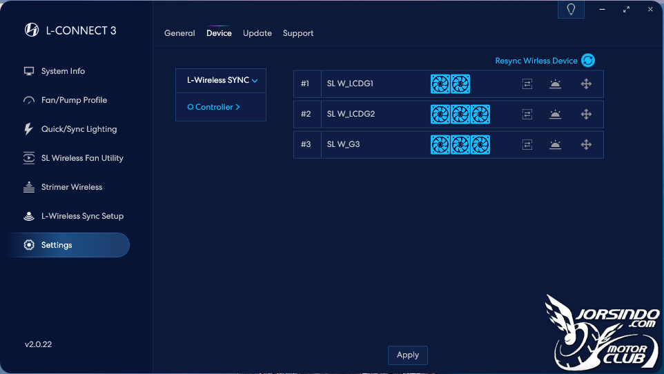The image size is (664, 374).
Task: Click the Fan/Pump Profile gauge icon
Action: point(29,100)
